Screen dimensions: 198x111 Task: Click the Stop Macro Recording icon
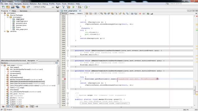[144, 14]
